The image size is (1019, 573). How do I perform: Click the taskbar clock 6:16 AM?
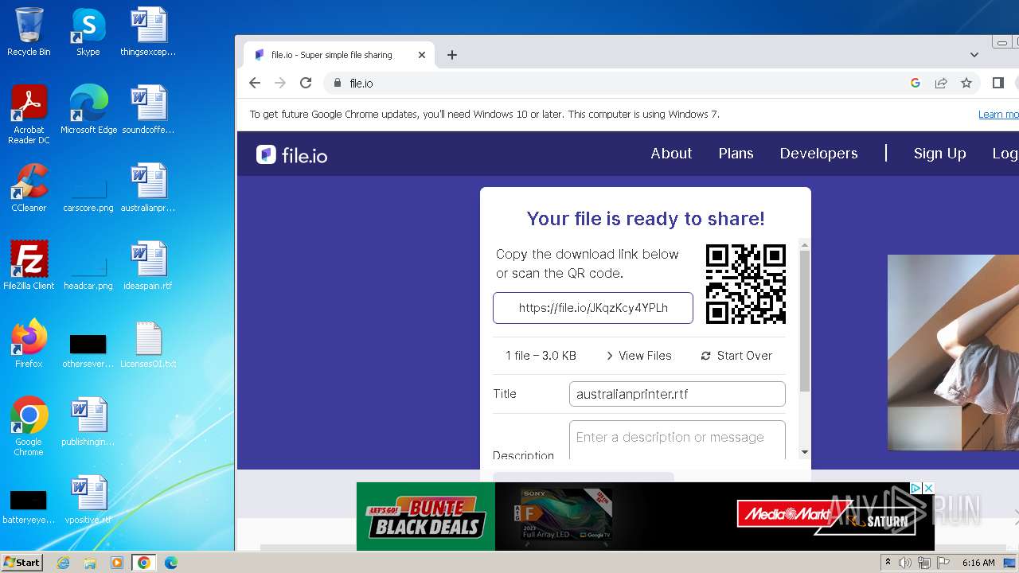coord(978,563)
